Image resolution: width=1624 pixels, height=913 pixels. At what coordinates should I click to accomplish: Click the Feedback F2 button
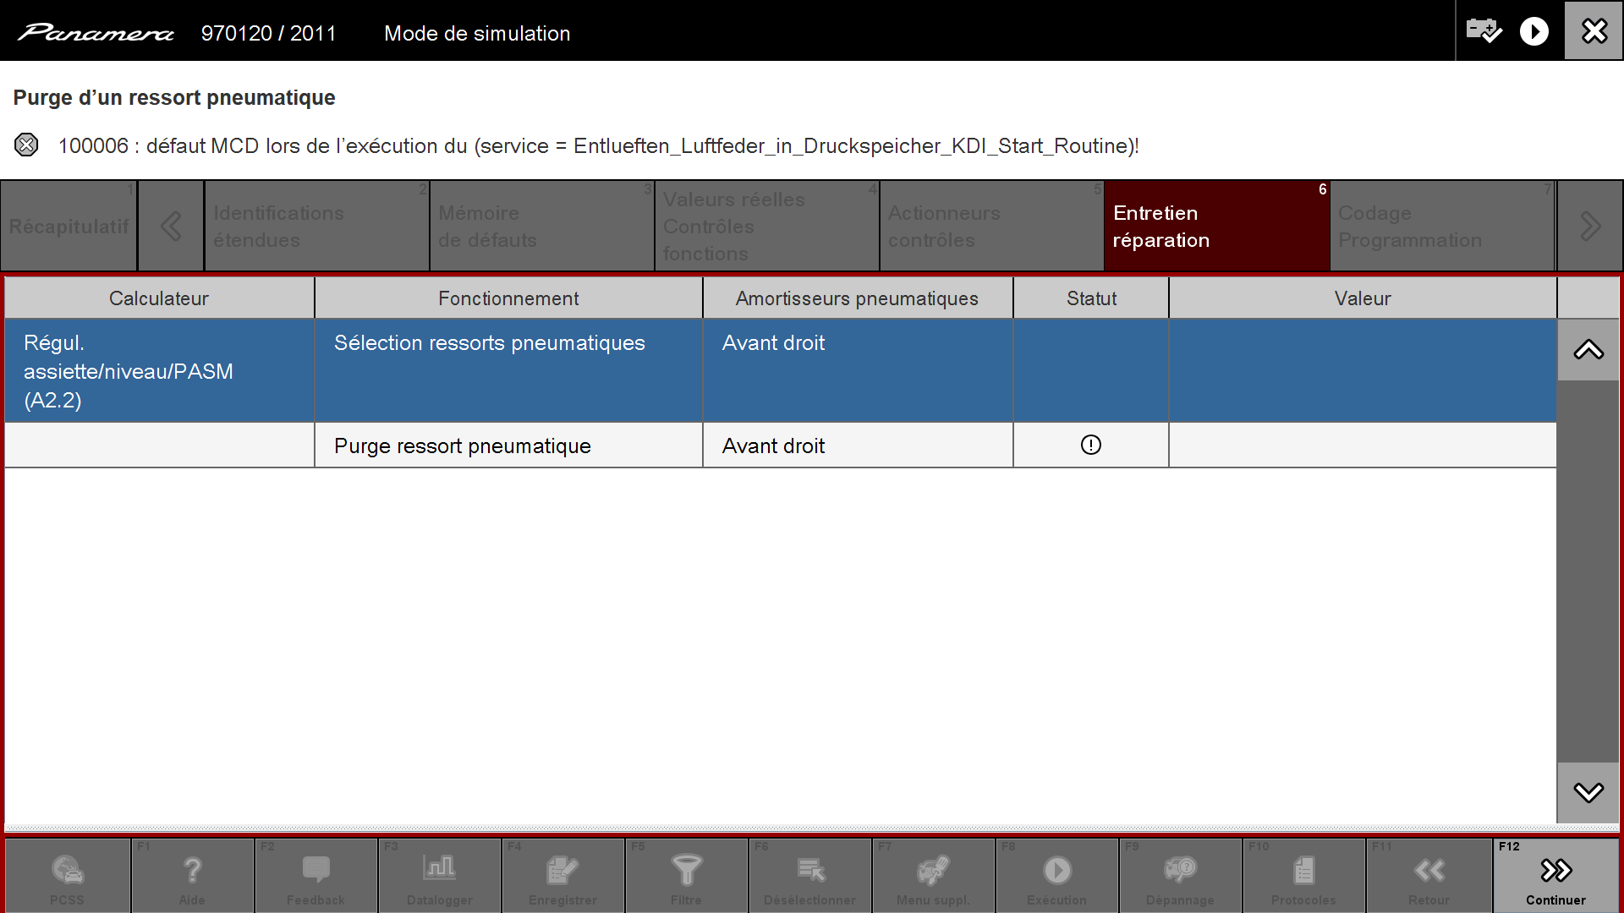(x=316, y=875)
